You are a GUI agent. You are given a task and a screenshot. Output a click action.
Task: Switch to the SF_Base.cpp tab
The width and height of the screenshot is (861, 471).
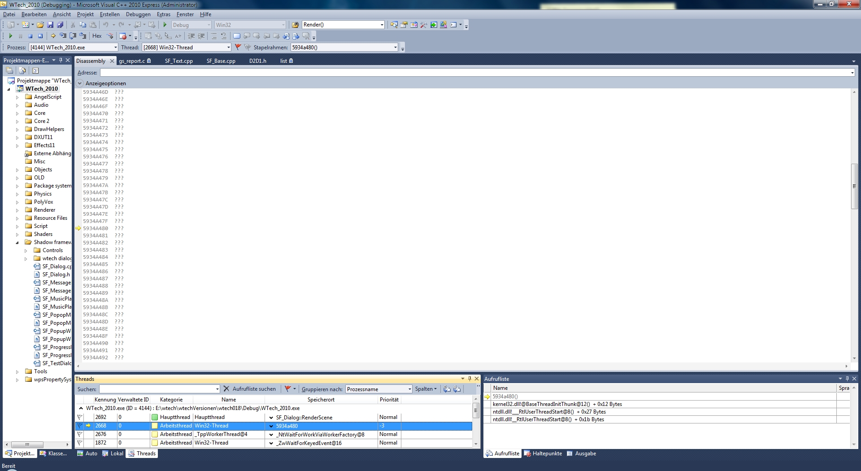click(221, 61)
